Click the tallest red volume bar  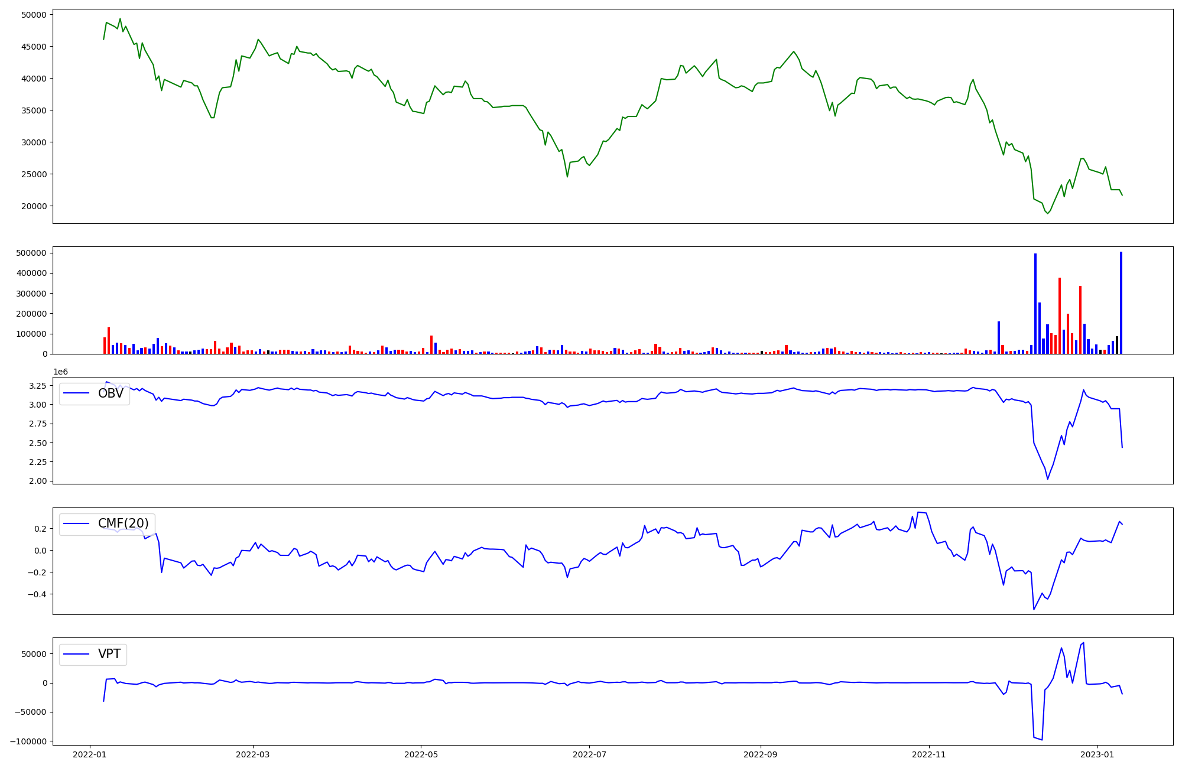pos(1060,316)
